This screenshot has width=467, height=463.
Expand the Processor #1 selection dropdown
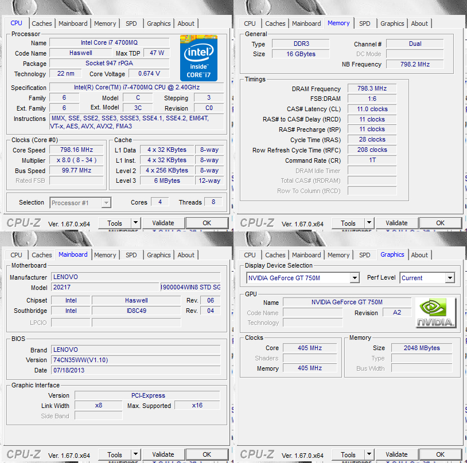click(106, 203)
